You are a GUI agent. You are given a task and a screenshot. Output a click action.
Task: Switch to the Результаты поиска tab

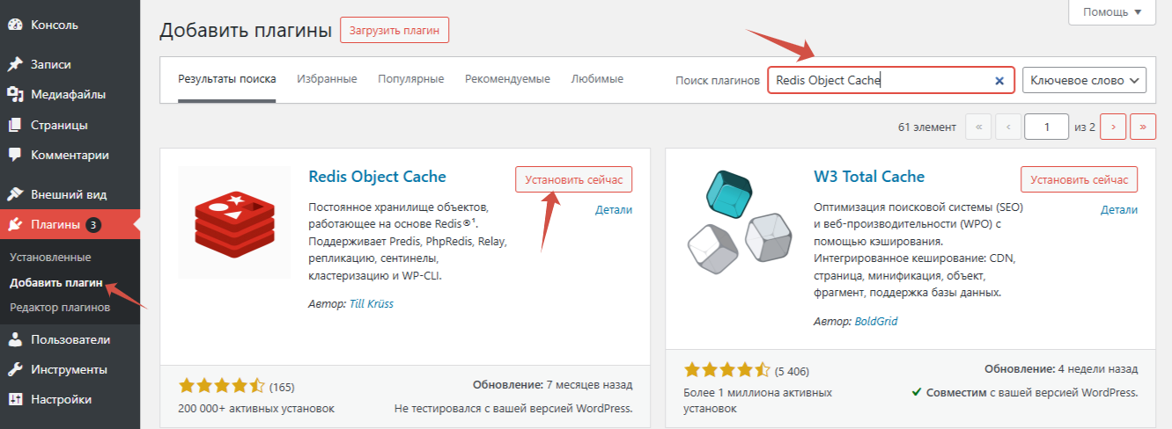227,79
